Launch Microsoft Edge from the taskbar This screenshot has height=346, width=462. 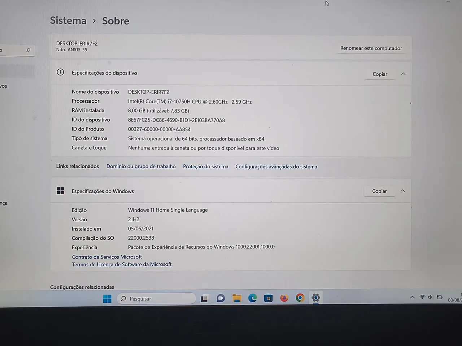253,298
